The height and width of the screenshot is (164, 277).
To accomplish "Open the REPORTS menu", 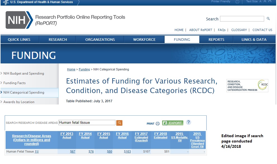I will pyautogui.click(x=216, y=40).
